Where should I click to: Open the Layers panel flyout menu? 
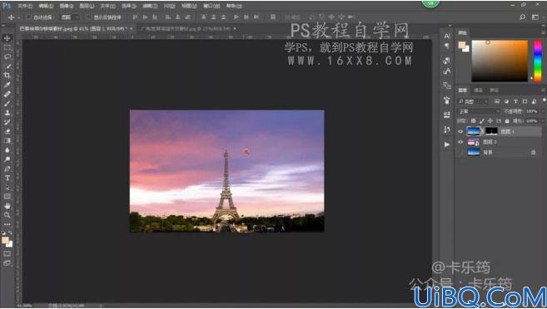click(544, 90)
